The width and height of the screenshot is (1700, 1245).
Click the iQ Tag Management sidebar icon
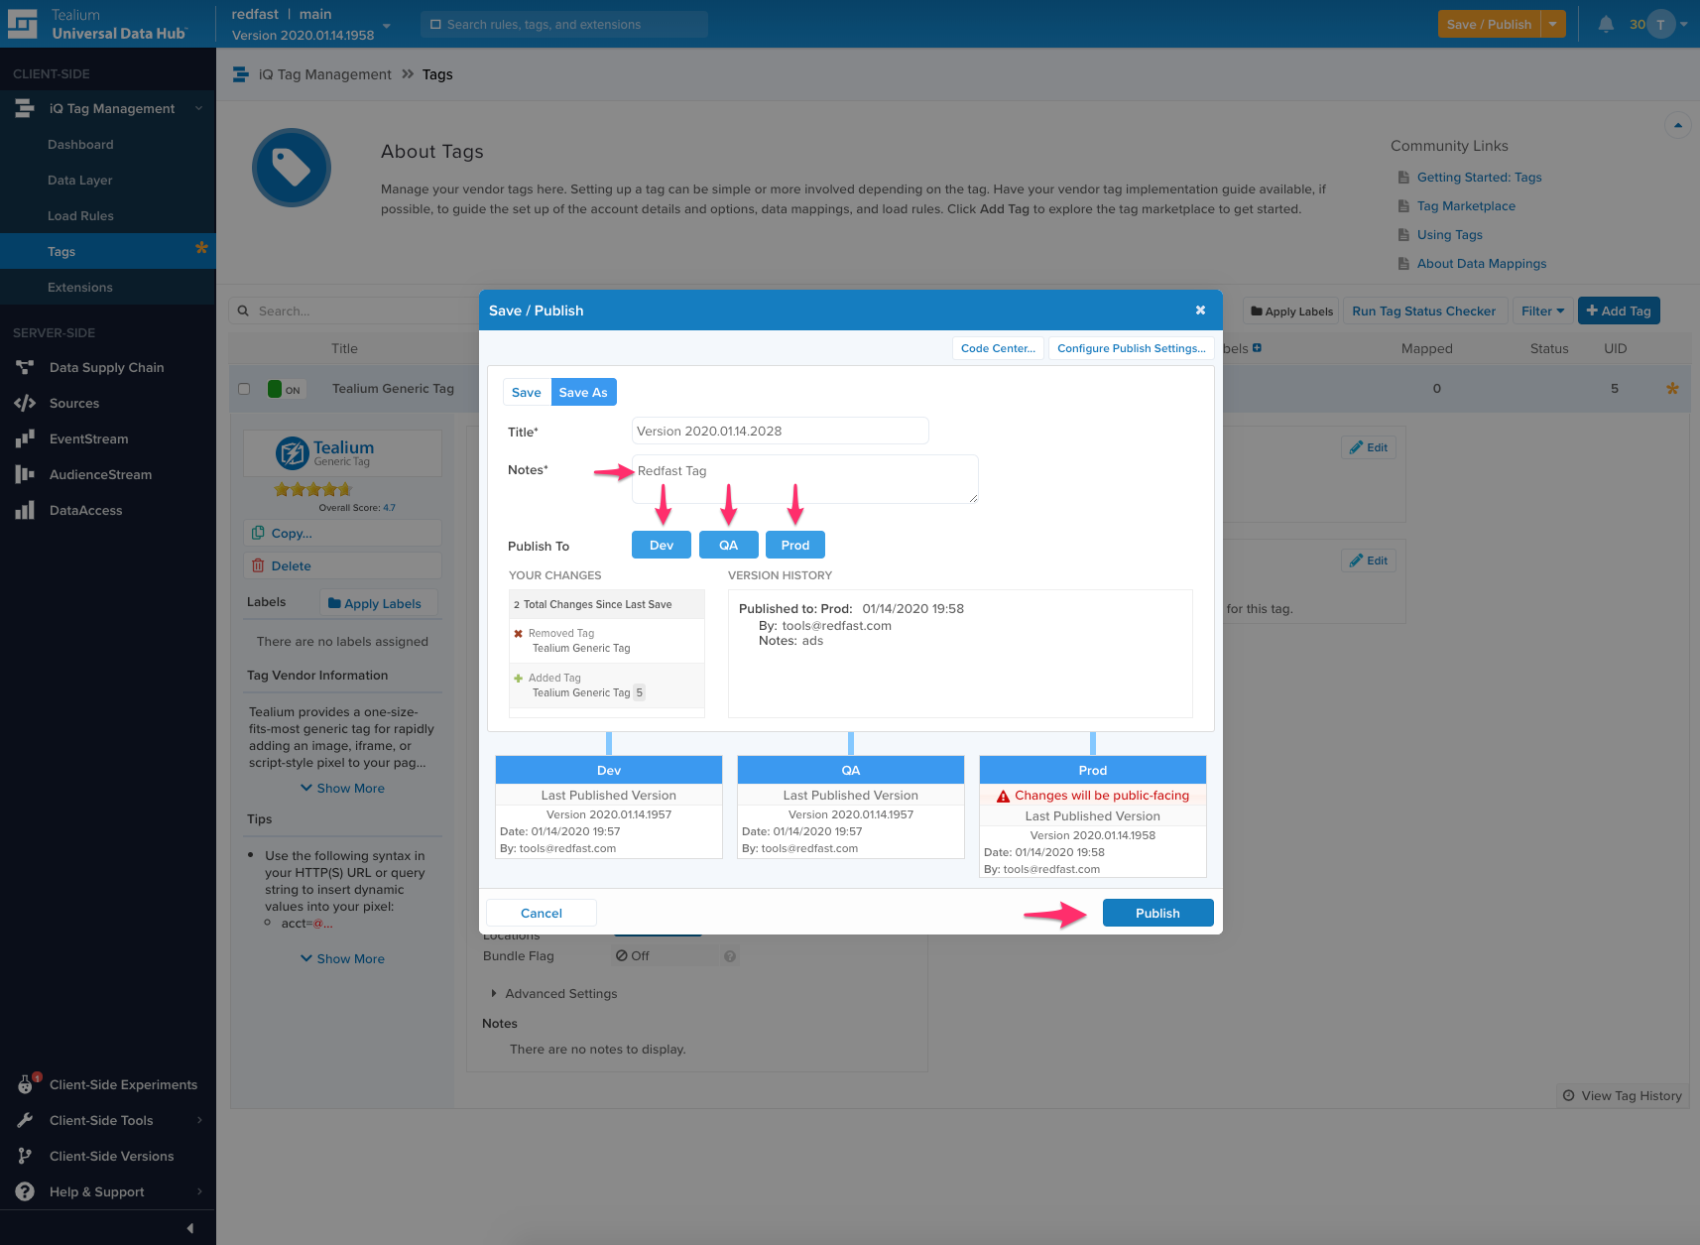(x=25, y=108)
